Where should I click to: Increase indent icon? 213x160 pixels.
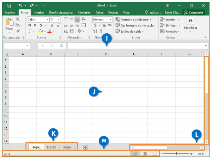[x=72, y=31]
